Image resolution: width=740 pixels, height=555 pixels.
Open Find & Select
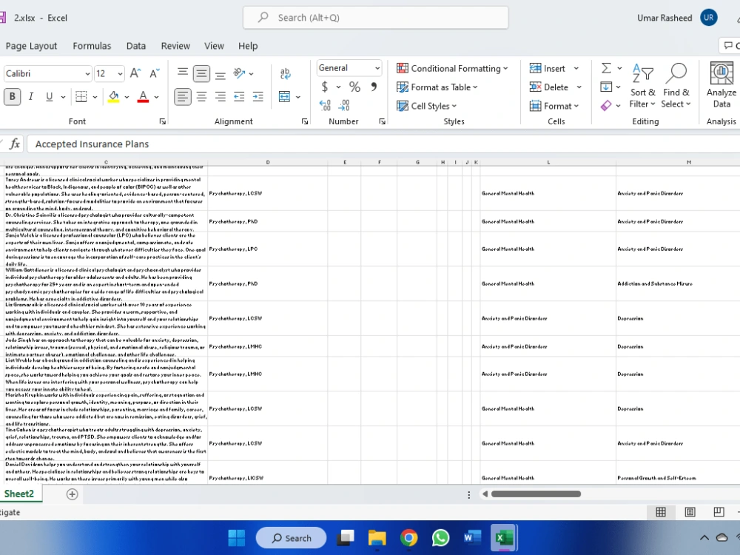(x=676, y=85)
